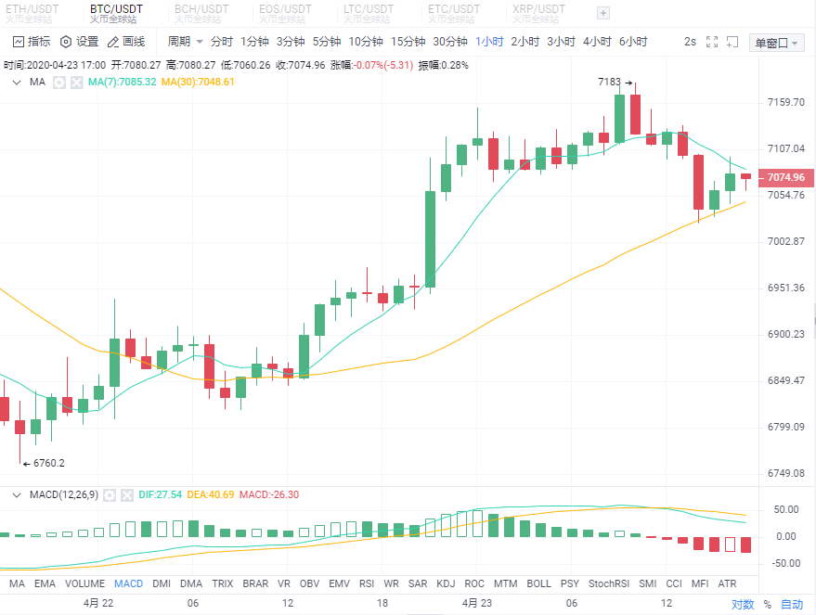Switch to the ETH/USDT tab
Viewport: 816px width, 615px height.
click(x=34, y=11)
